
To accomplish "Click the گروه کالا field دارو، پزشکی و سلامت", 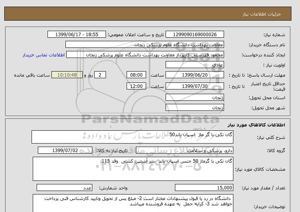I will [184, 151].
